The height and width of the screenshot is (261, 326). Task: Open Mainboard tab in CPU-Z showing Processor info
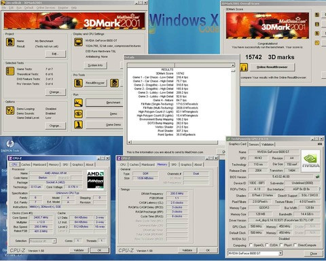[x=39, y=164]
